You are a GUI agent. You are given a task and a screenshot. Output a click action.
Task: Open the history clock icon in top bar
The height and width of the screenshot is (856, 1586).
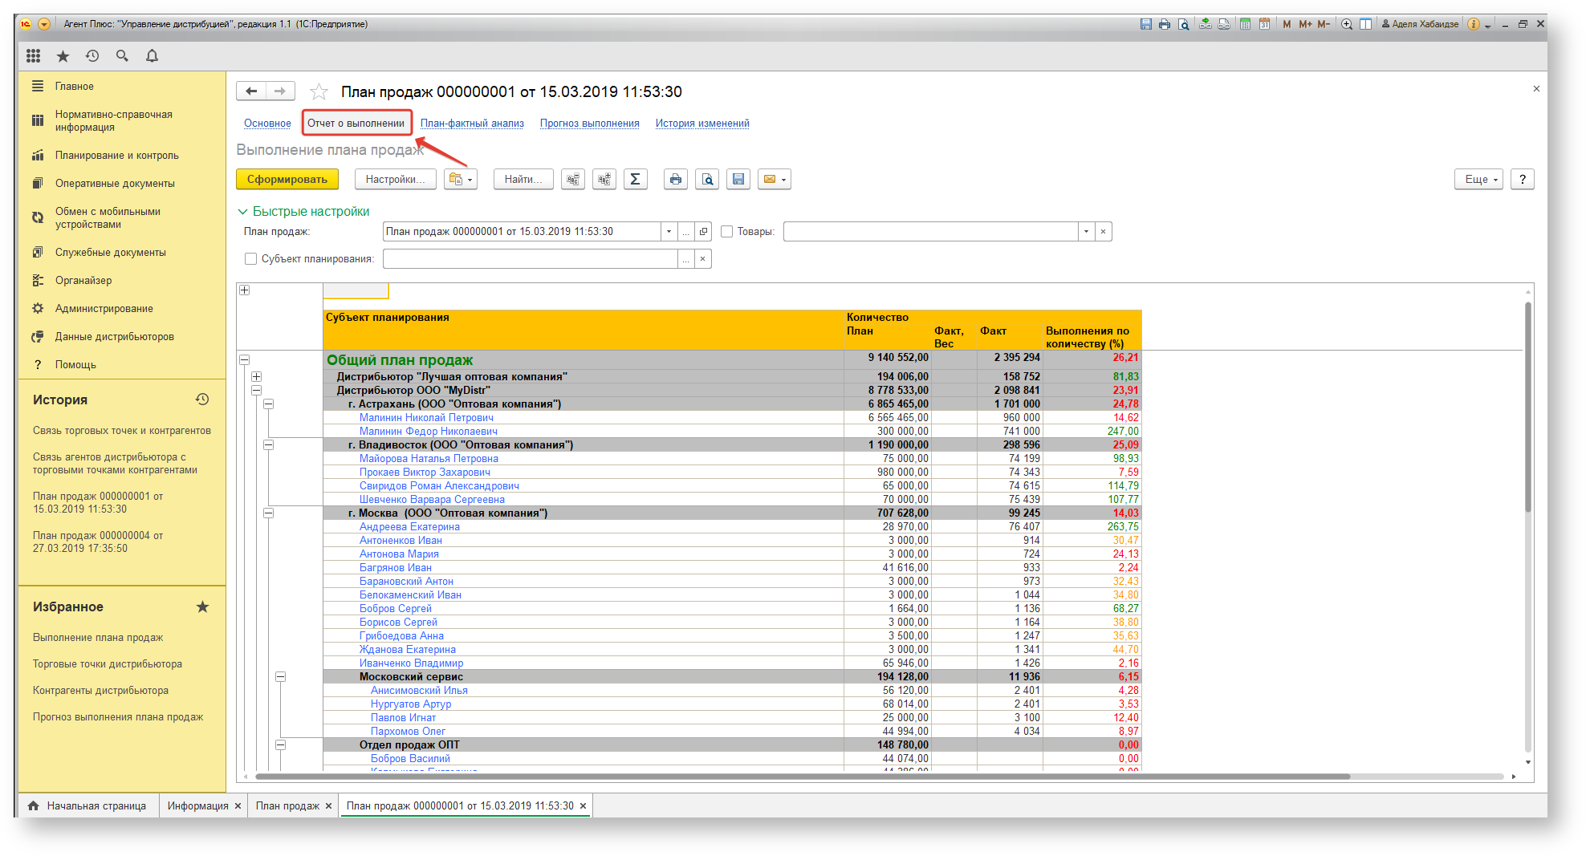[92, 55]
